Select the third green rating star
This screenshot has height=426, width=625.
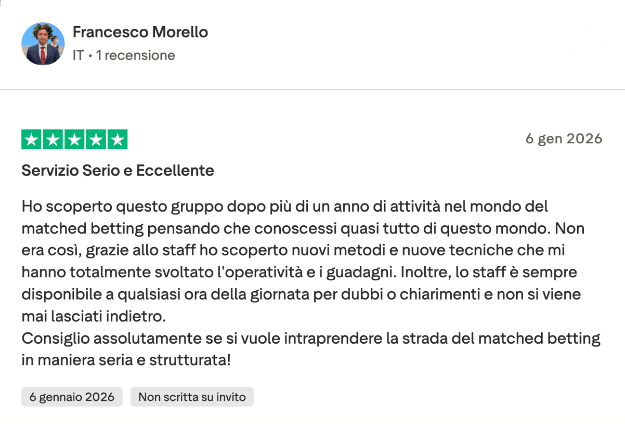coord(74,139)
